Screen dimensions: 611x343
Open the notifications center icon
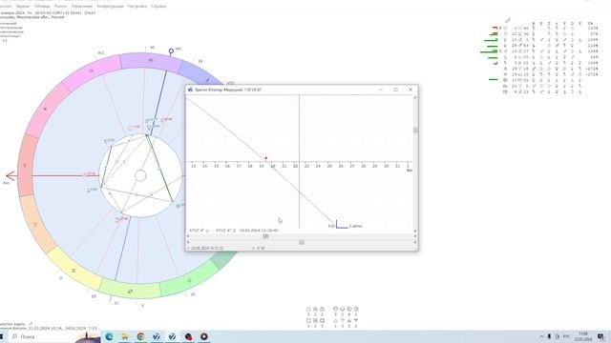[x=600, y=336]
